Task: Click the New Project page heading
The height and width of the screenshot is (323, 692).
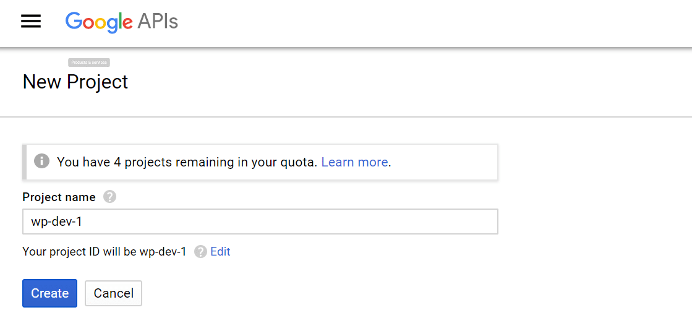Action: pyautogui.click(x=75, y=82)
